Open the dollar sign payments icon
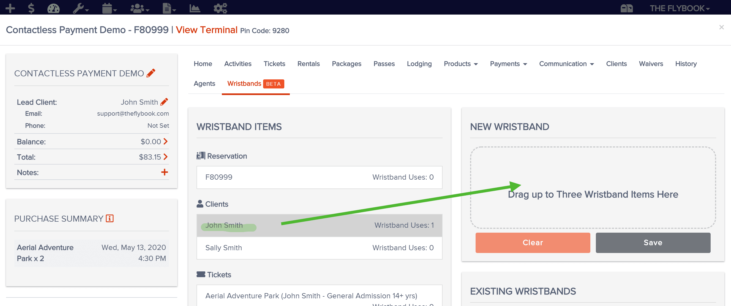This screenshot has width=731, height=306. coord(31,8)
